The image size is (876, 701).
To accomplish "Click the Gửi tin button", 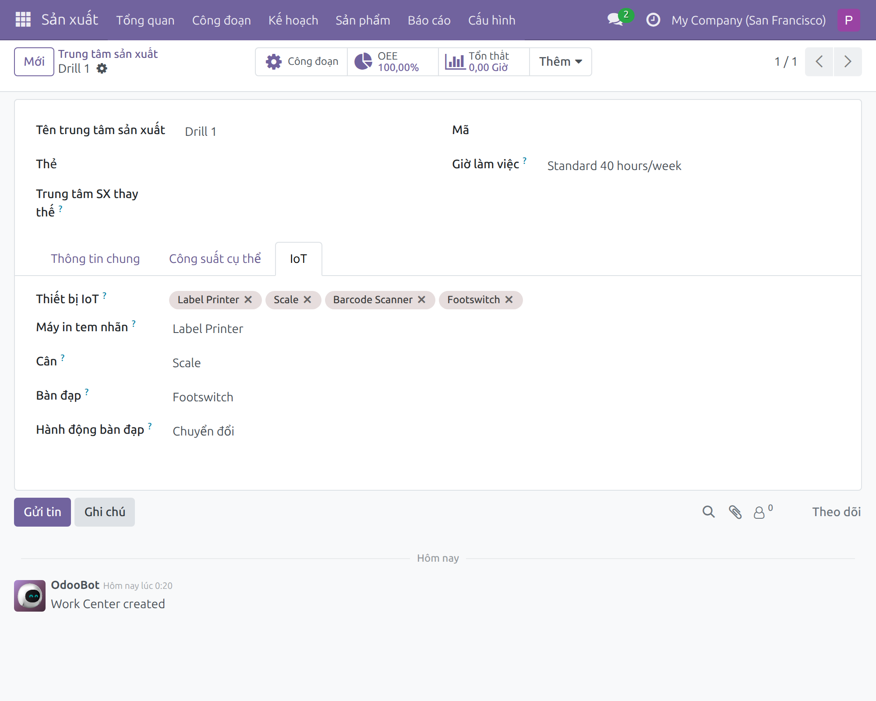I will [x=42, y=512].
